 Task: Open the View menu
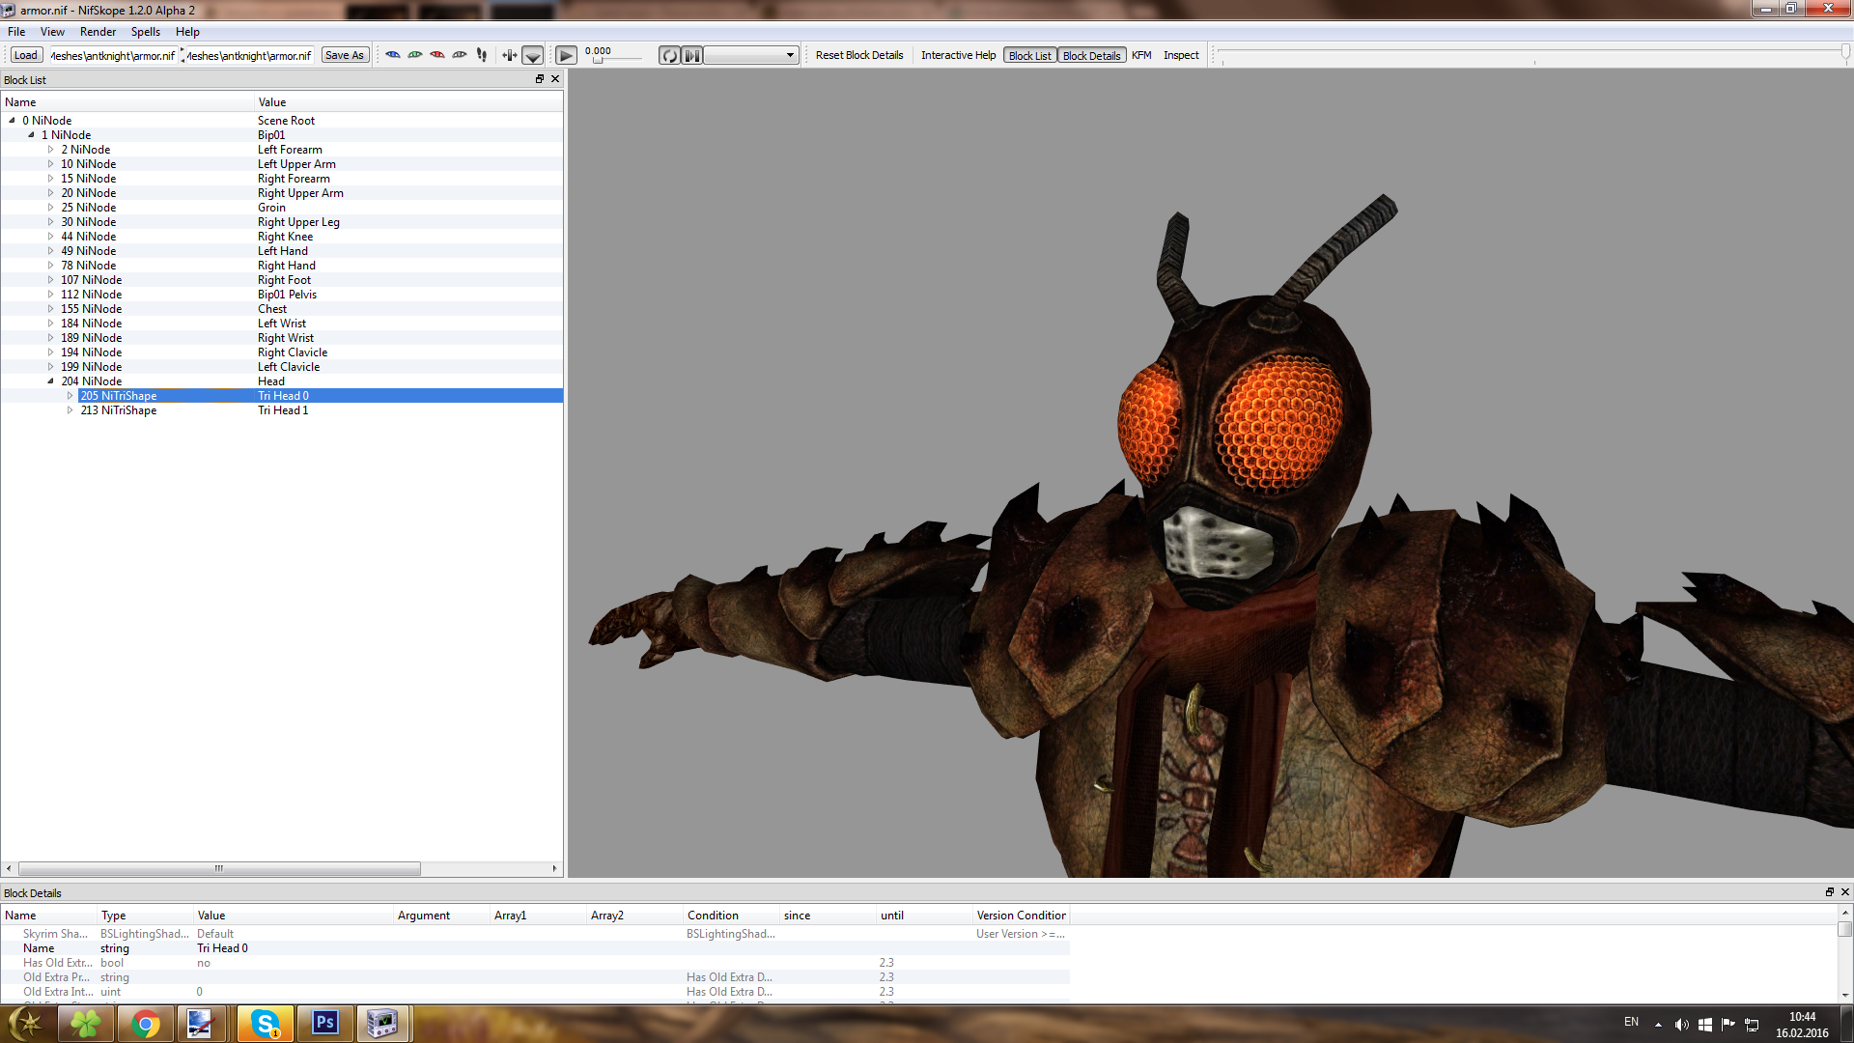click(52, 32)
